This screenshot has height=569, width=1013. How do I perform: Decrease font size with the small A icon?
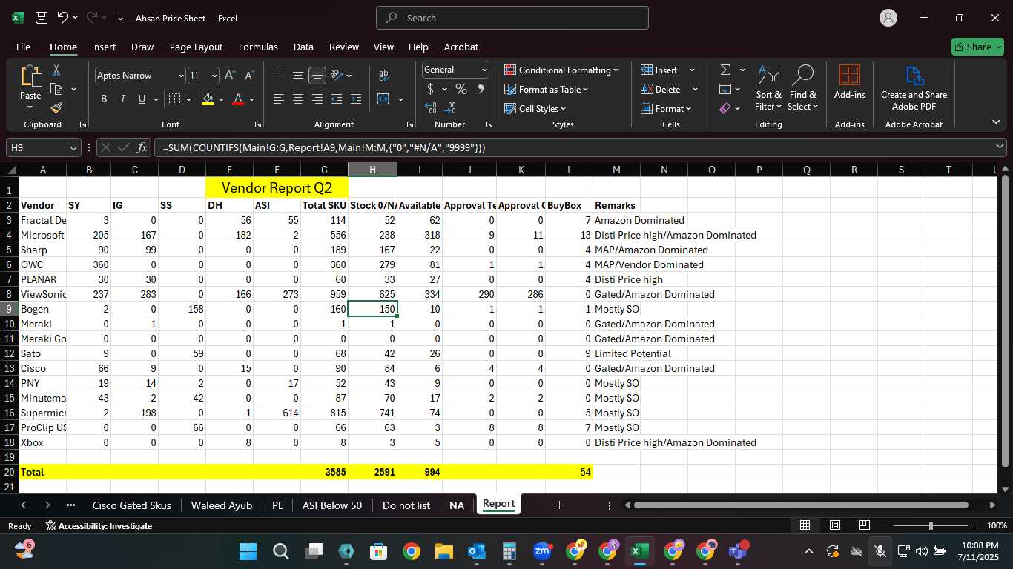249,76
